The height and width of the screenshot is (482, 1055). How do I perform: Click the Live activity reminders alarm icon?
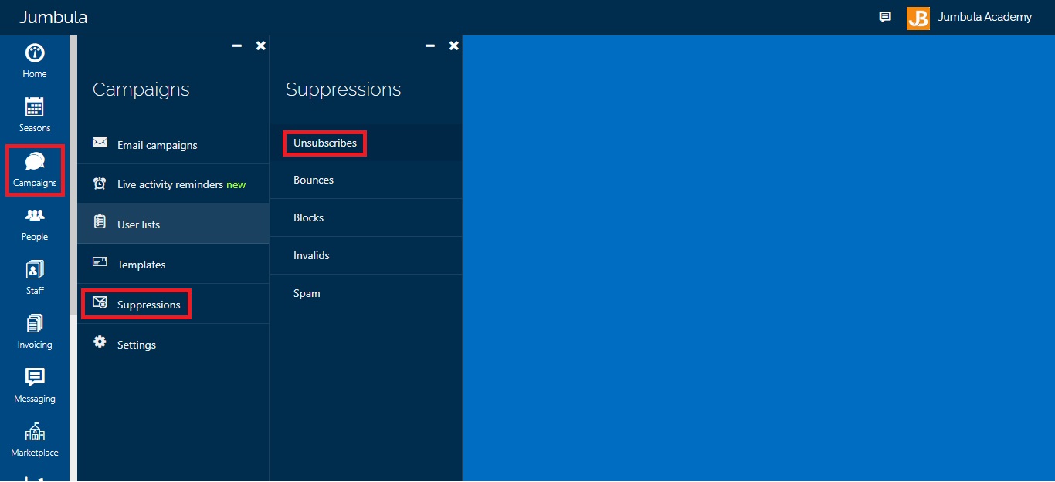click(x=100, y=183)
